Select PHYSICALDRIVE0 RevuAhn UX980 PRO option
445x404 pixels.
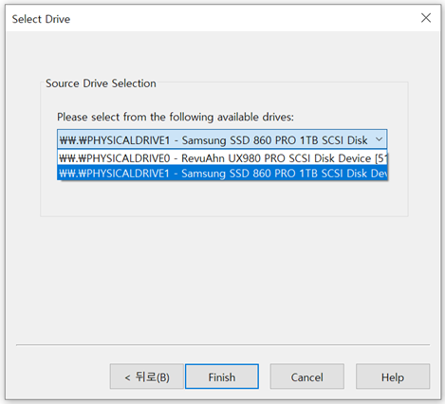tap(222, 157)
